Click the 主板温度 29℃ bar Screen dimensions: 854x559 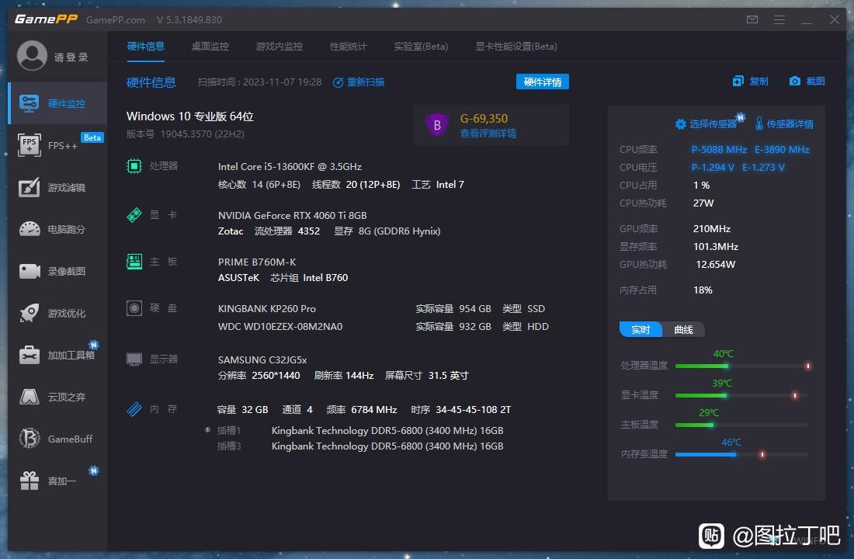(x=742, y=425)
